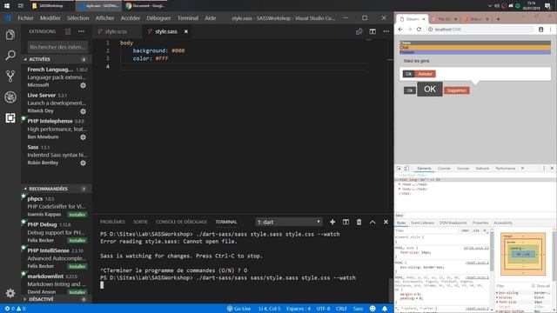Switch to DevTools Console tab
The image size is (557, 313).
[444, 168]
